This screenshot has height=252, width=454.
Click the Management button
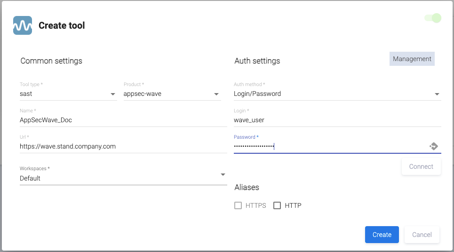pyautogui.click(x=412, y=59)
